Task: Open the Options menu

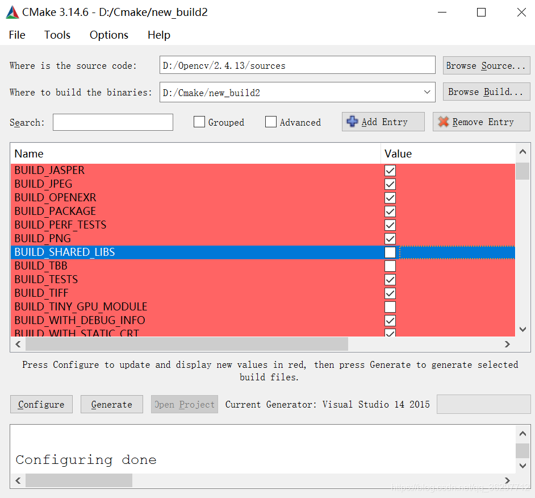Action: (x=109, y=35)
